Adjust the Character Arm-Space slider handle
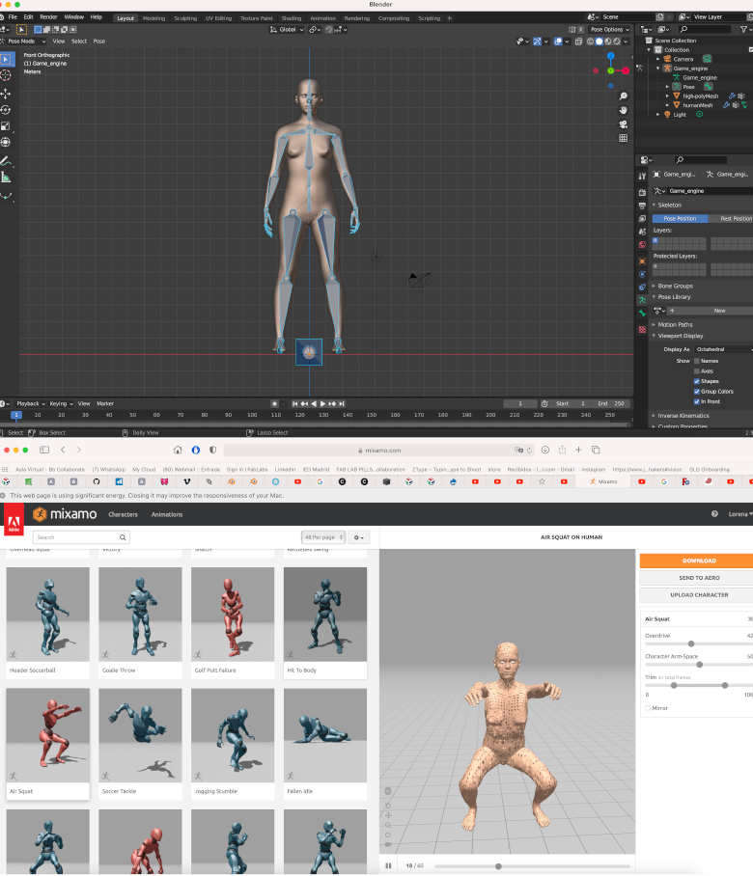The width and height of the screenshot is (753, 876). 699,665
